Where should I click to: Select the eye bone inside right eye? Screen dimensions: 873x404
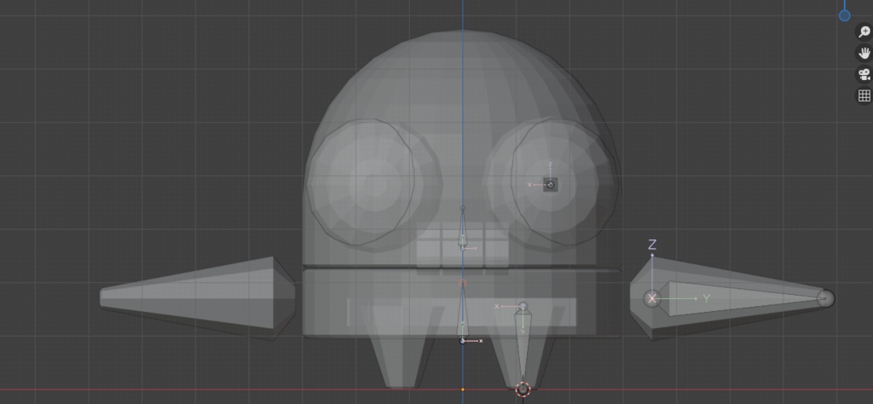click(551, 185)
